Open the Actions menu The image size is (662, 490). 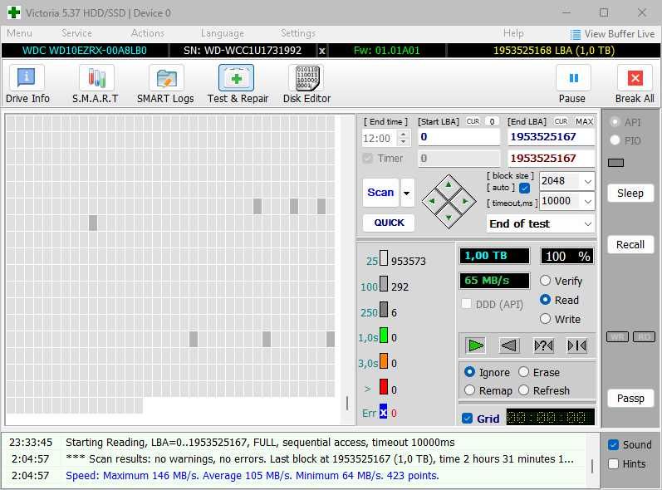147,33
